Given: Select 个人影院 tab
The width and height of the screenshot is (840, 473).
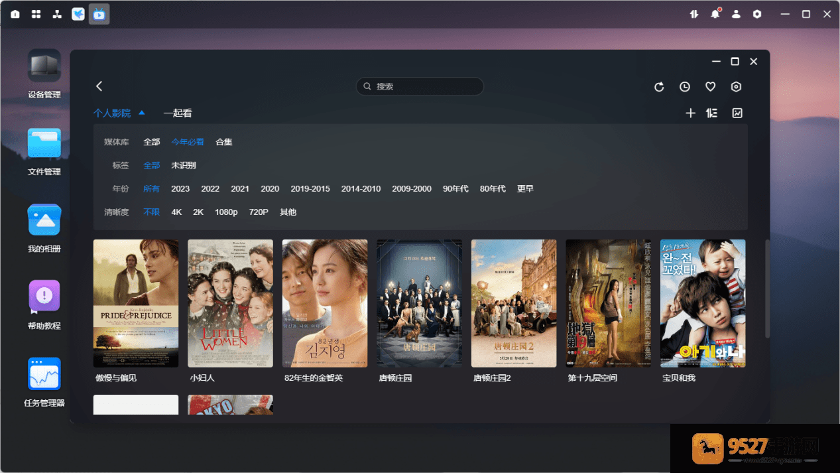Looking at the screenshot, I should tap(112, 113).
